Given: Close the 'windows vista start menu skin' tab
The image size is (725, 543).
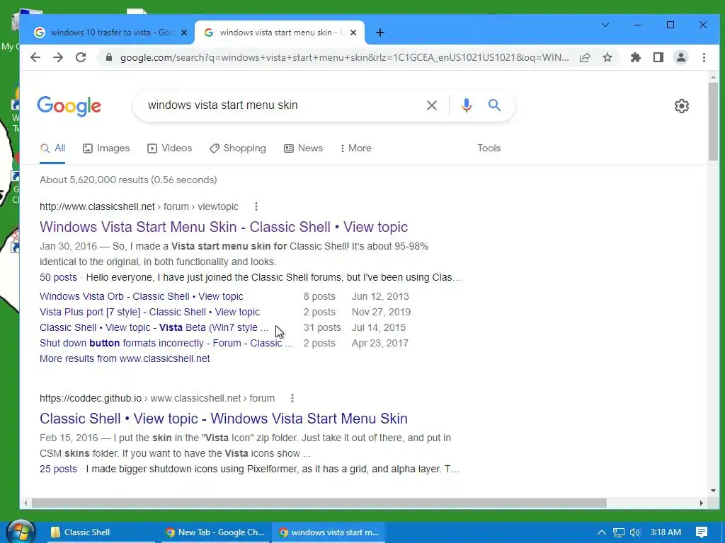Looking at the screenshot, I should coord(353,33).
